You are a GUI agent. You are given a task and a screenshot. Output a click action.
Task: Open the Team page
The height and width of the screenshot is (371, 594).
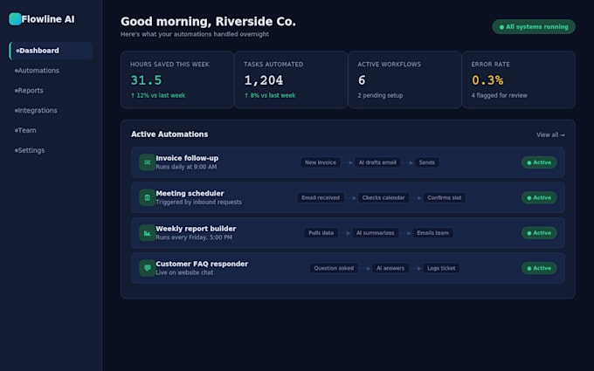coord(51,130)
